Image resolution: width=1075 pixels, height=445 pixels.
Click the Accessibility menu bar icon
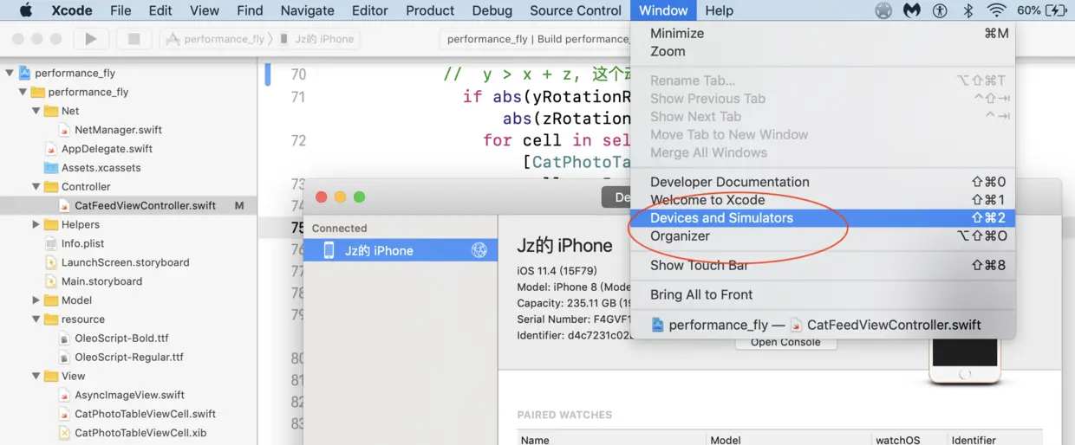(940, 10)
